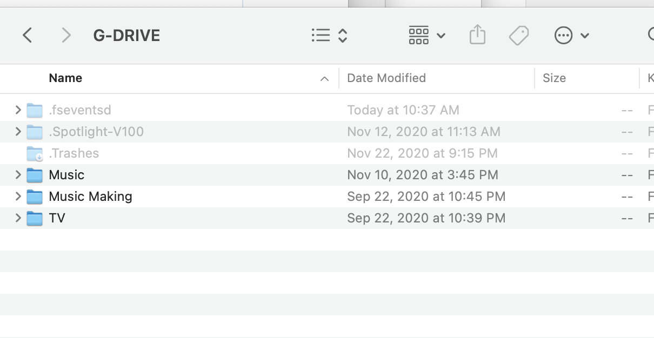Click the Search icon at top right
654x338 pixels.
point(651,35)
